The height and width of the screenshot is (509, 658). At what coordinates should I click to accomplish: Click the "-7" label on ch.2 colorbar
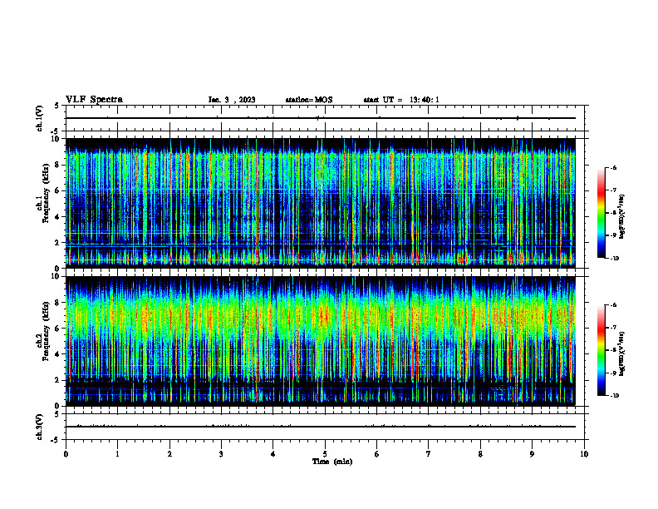tap(613, 328)
